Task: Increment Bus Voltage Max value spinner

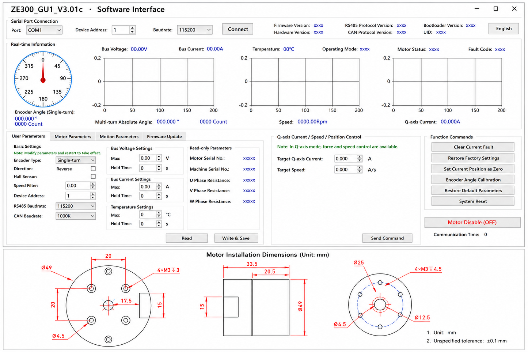Action: click(x=159, y=156)
